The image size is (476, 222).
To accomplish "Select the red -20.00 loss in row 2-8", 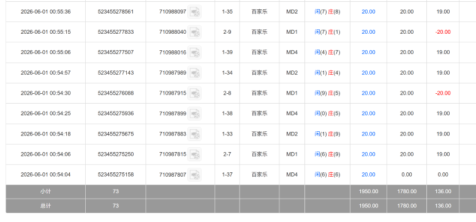I will tap(443, 93).
